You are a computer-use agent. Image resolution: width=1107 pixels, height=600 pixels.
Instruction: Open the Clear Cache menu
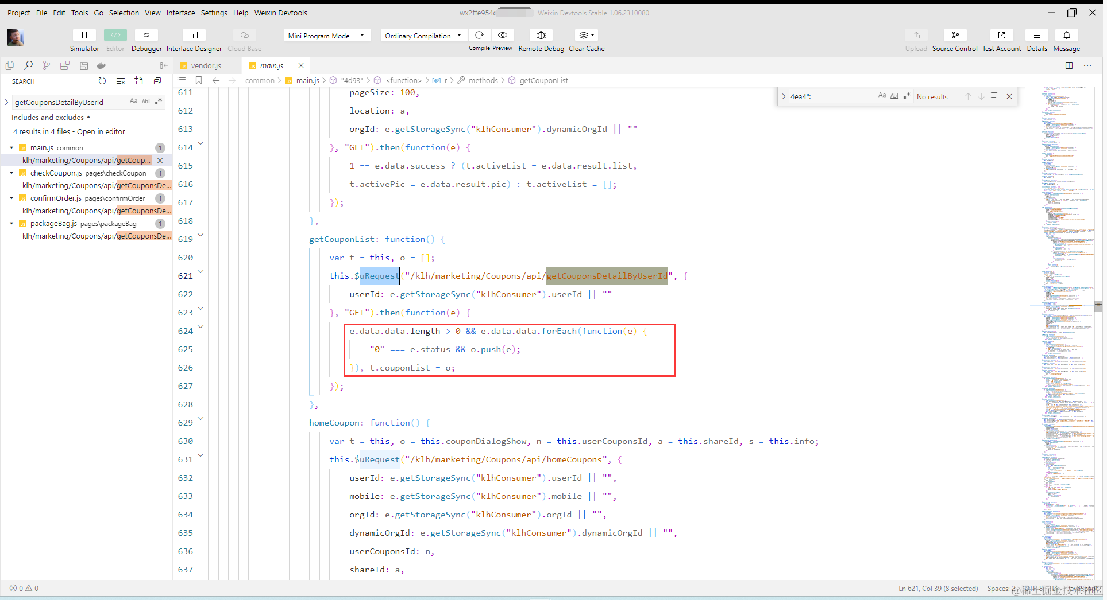587,40
